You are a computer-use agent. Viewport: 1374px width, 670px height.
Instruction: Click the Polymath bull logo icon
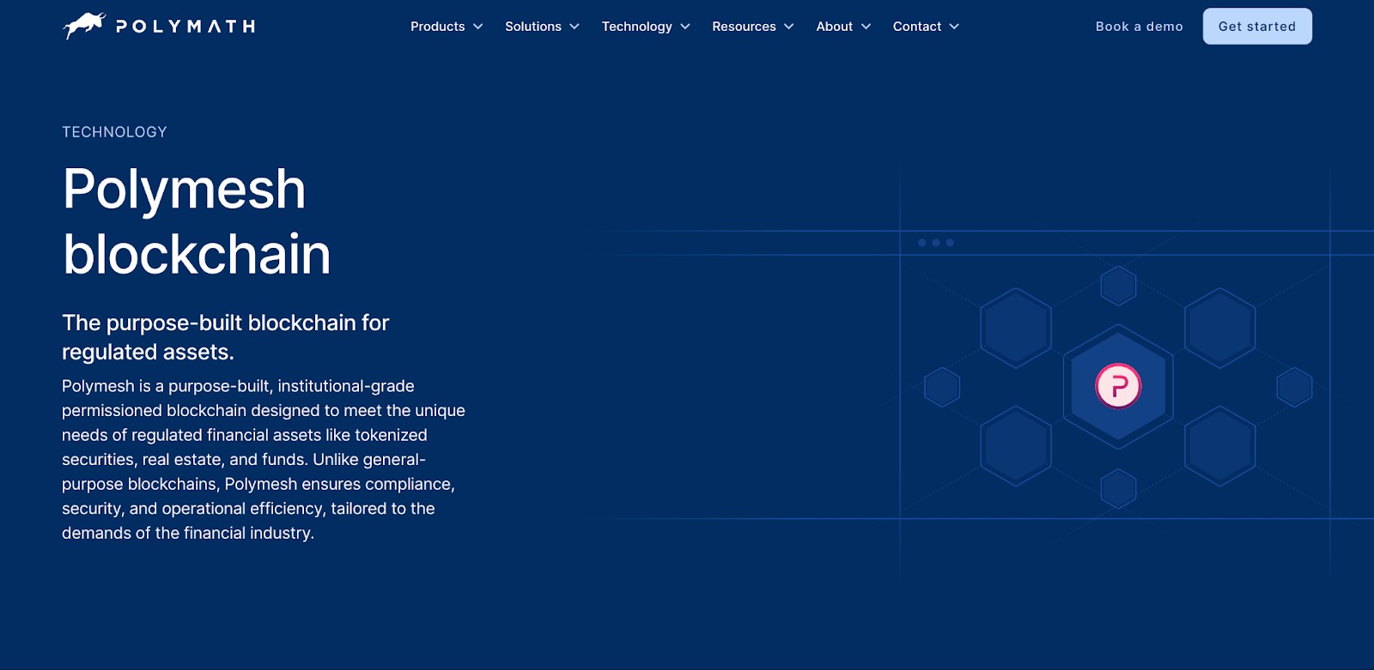(x=84, y=26)
